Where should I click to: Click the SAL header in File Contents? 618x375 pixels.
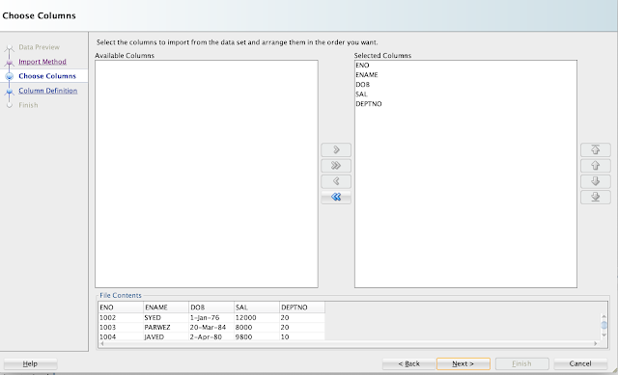coord(257,308)
